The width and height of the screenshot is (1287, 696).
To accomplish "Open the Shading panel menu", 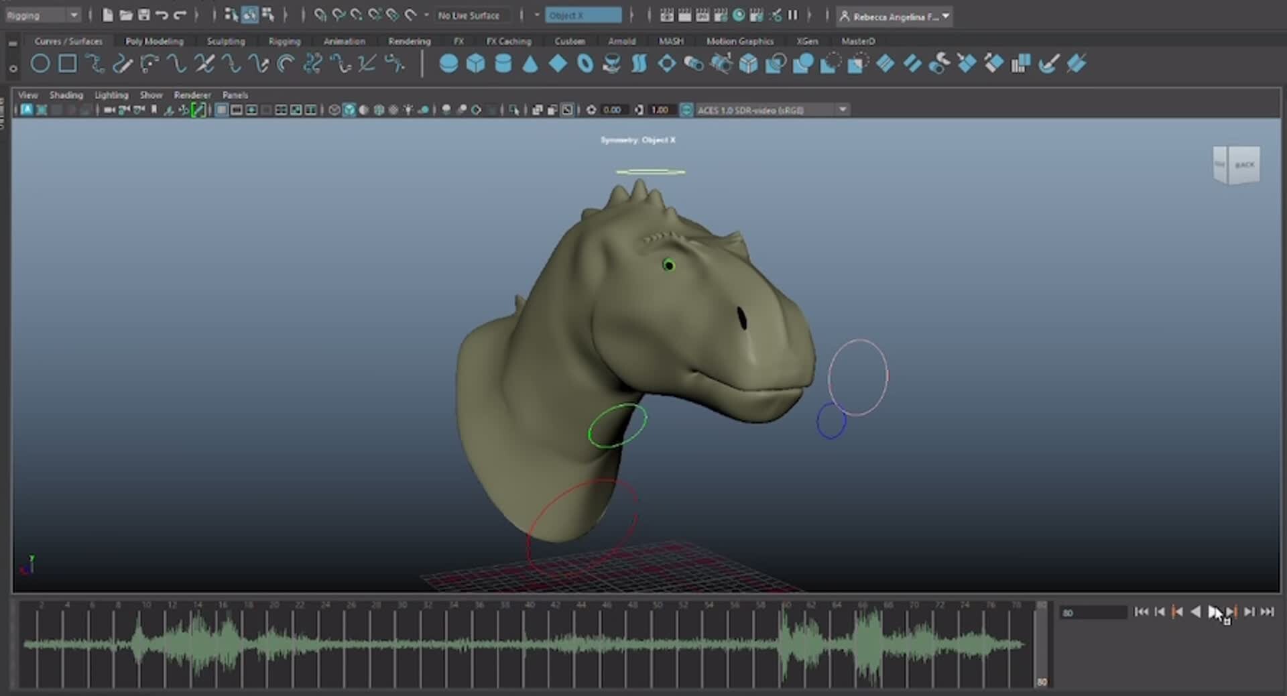I will [x=66, y=95].
